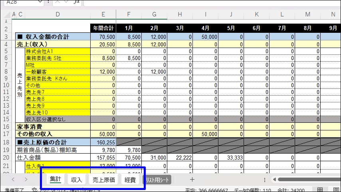Select the 集計 sheet tab
The width and height of the screenshot is (341, 192).
[x=55, y=180]
